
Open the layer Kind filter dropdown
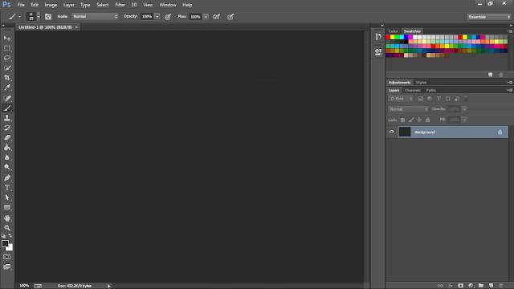click(x=401, y=99)
